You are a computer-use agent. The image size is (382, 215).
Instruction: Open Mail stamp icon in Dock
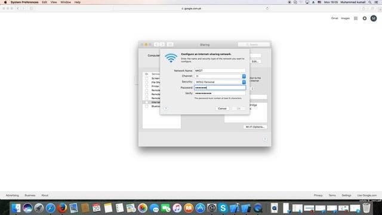click(x=73, y=208)
